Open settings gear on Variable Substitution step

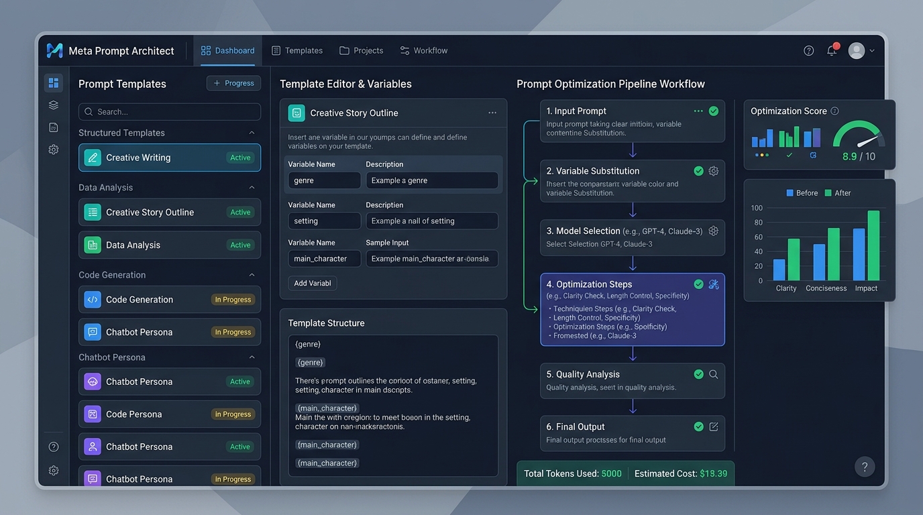tap(714, 171)
